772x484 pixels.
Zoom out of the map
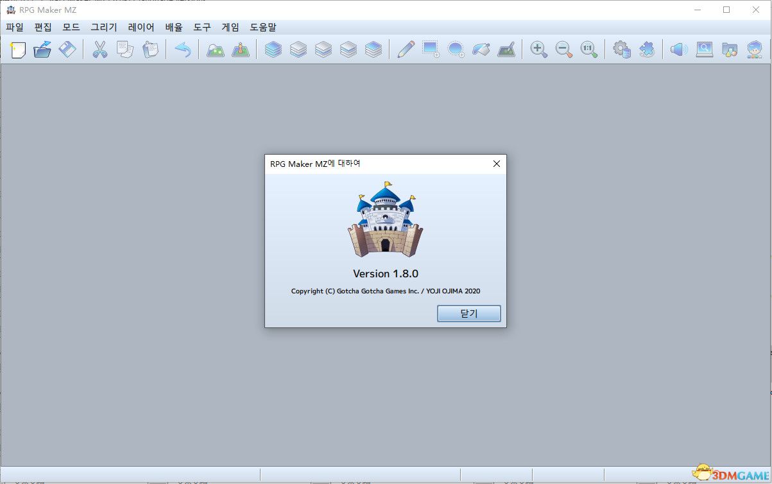click(x=563, y=49)
